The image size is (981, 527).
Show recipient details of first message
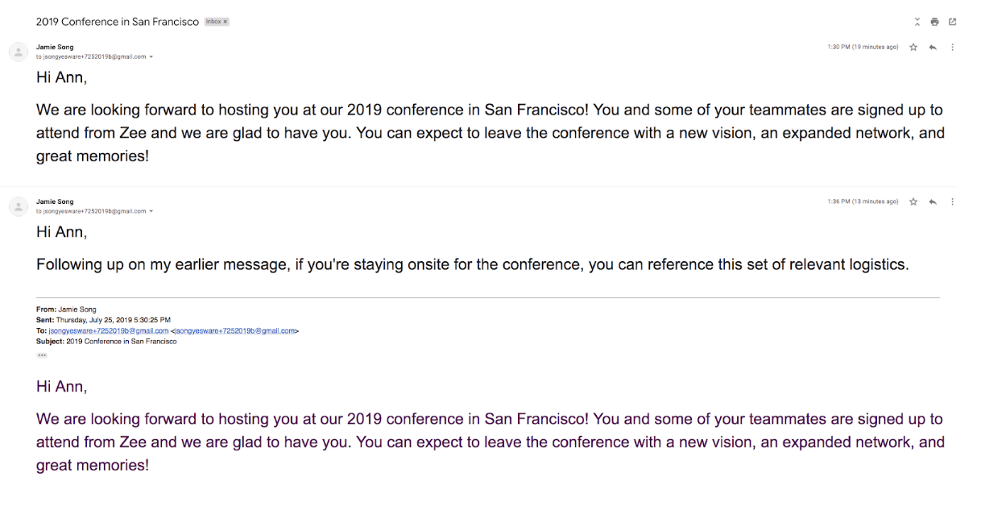151,57
